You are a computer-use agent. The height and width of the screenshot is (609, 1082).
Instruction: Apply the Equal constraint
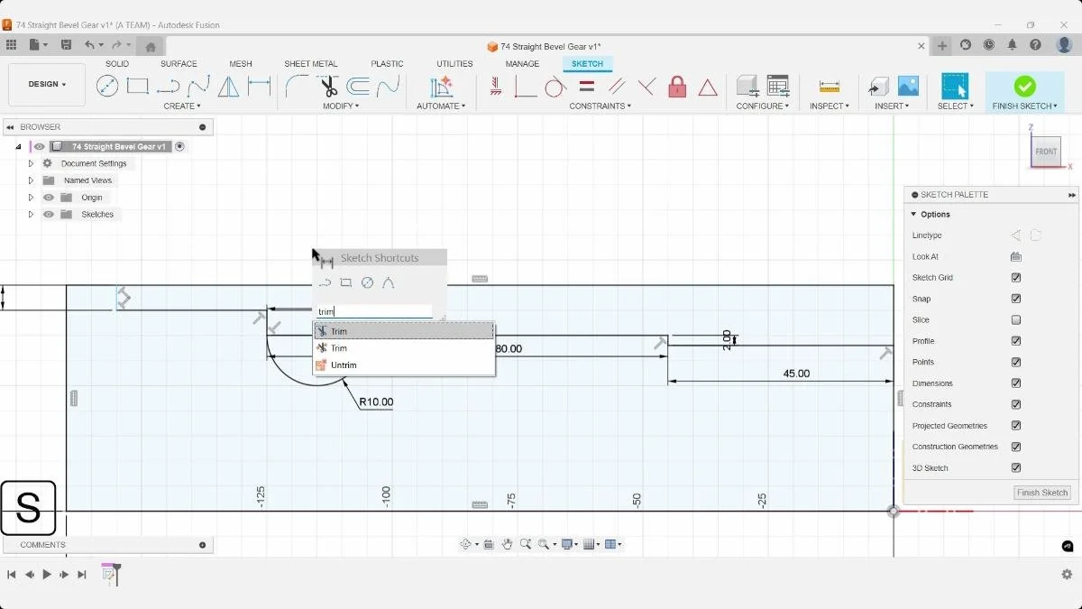pyautogui.click(x=586, y=87)
